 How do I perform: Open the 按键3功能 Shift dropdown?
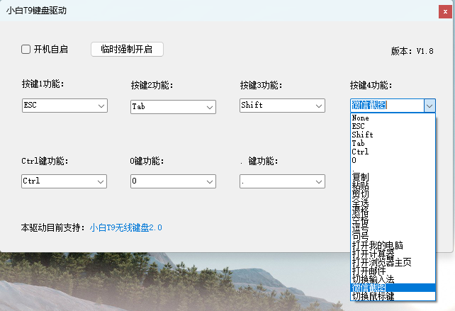point(282,106)
